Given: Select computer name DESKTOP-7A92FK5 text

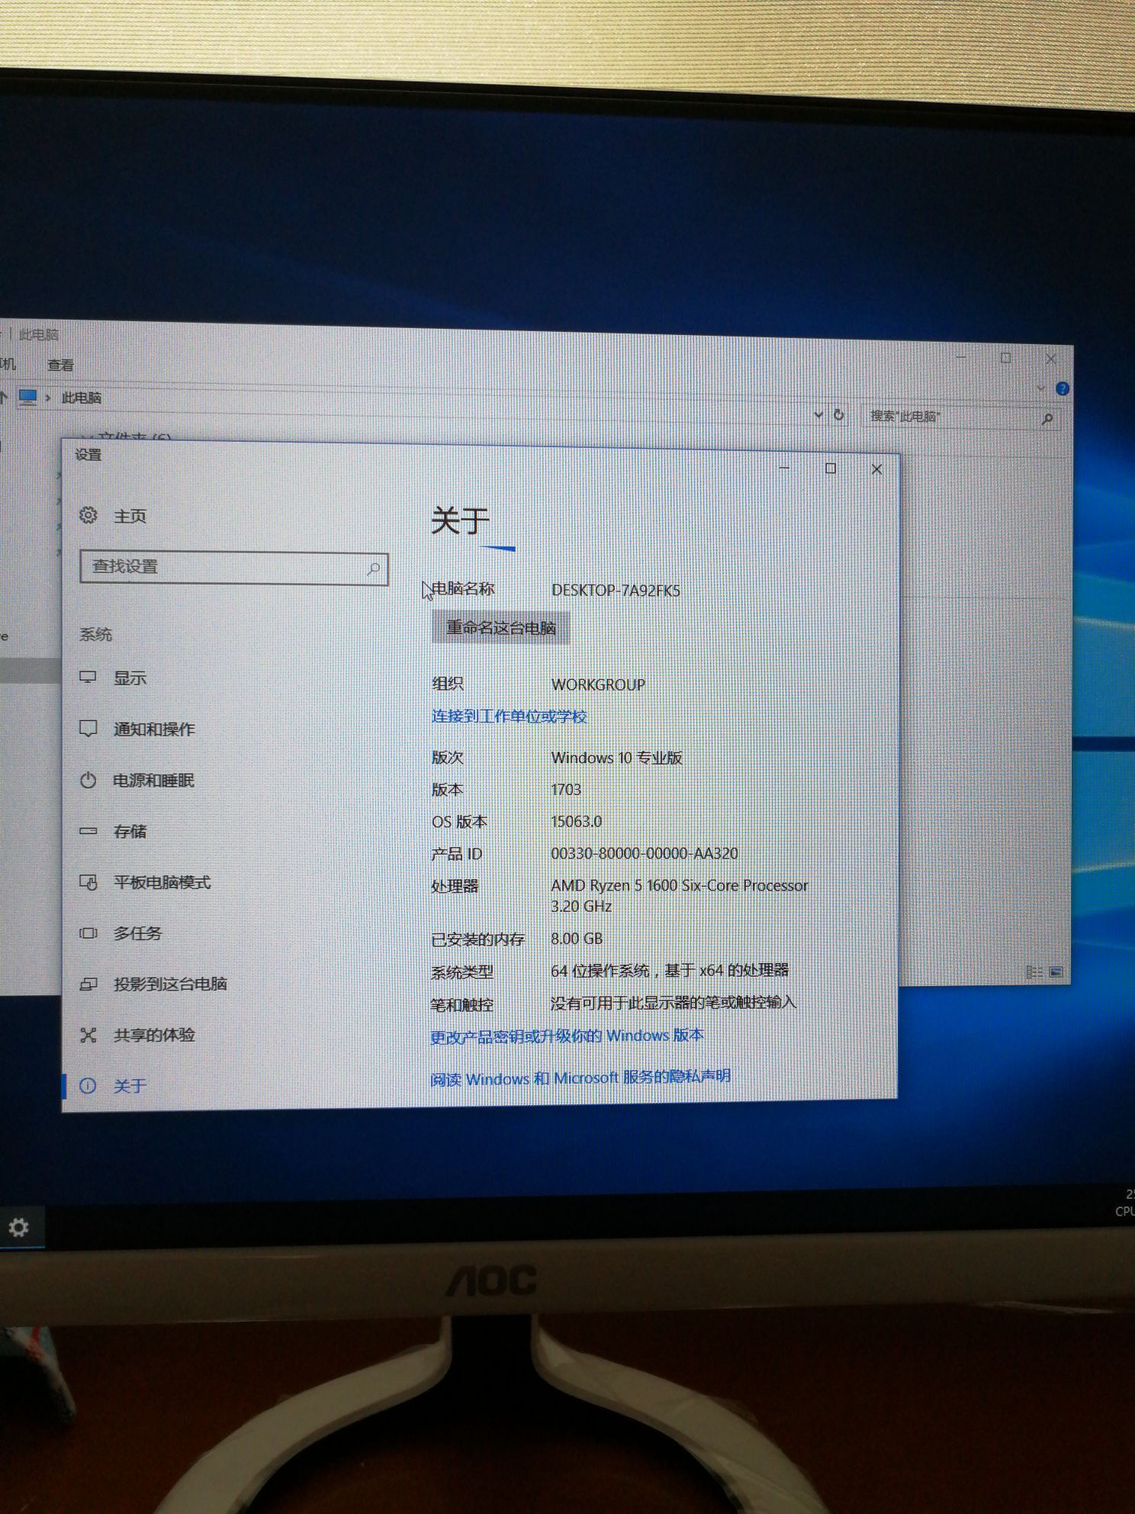Looking at the screenshot, I should click(616, 590).
